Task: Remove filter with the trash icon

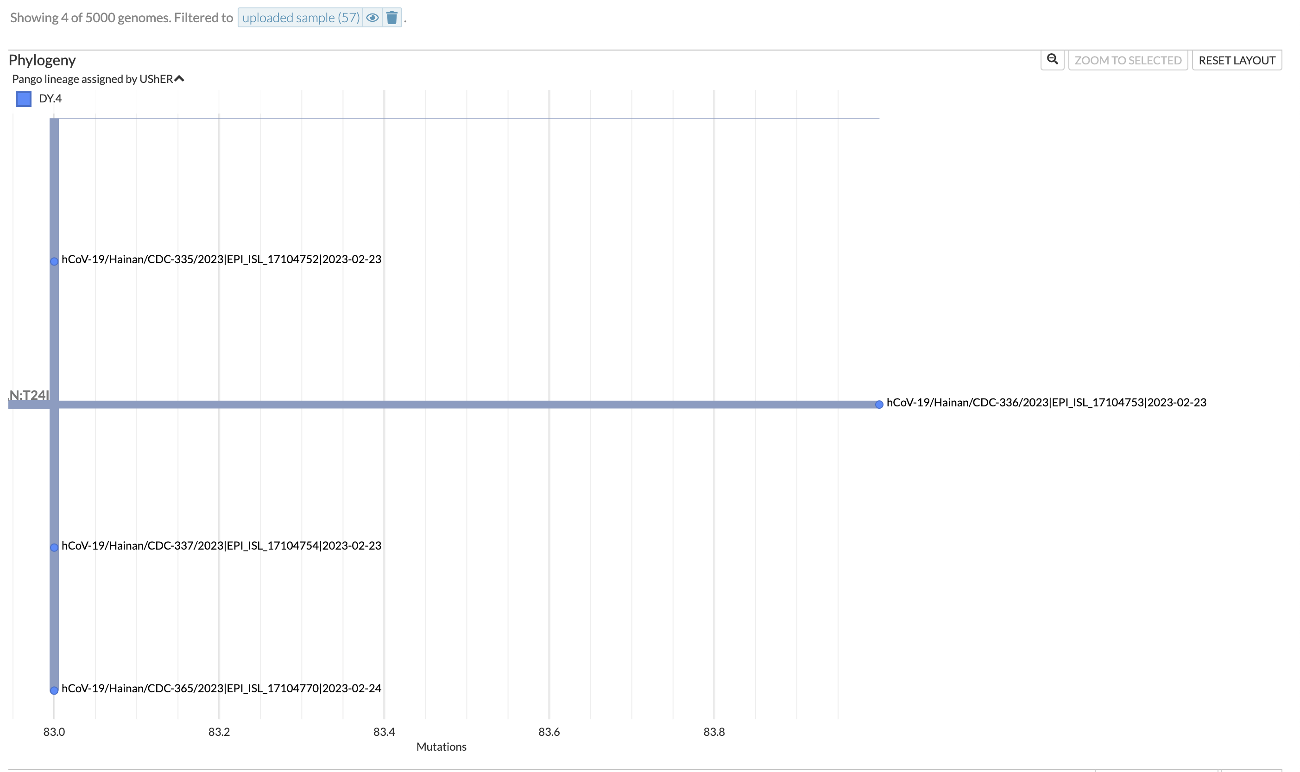Action: pyautogui.click(x=392, y=18)
